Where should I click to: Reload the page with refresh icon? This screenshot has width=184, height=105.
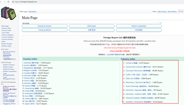click(8, 2)
